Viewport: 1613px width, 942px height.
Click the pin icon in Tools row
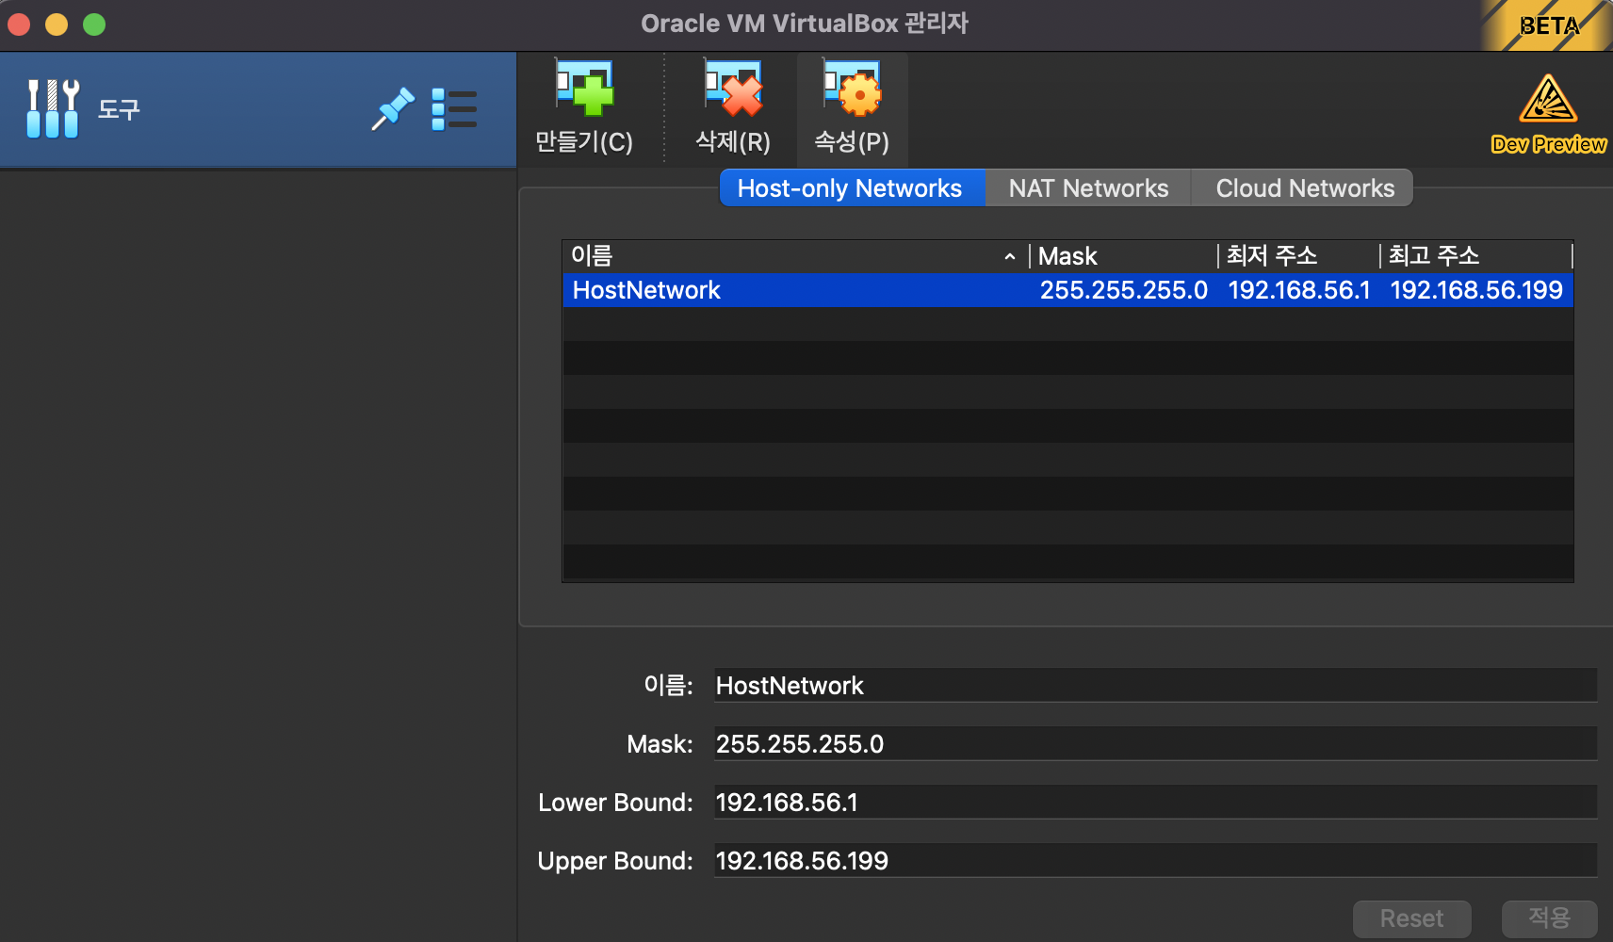click(393, 109)
